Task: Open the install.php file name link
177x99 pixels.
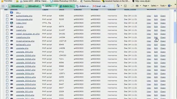Action: (x=21, y=30)
